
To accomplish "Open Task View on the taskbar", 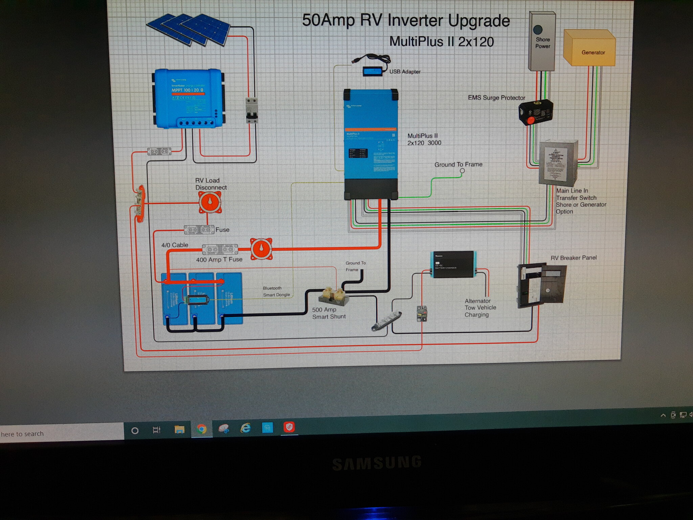I will (156, 430).
